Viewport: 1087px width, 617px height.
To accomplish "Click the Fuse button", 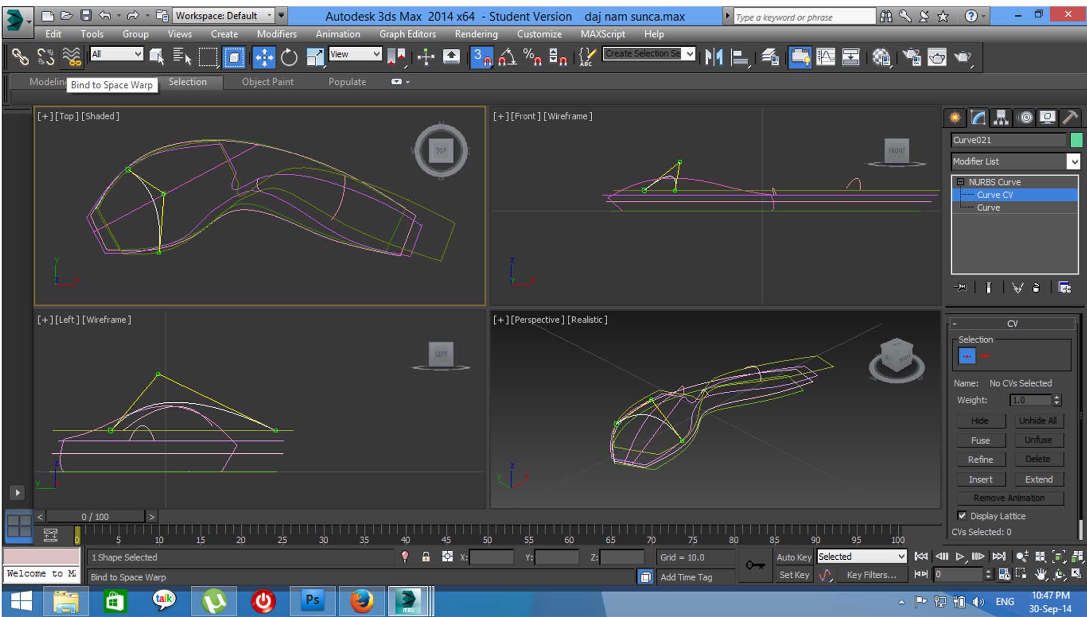I will click(x=980, y=440).
